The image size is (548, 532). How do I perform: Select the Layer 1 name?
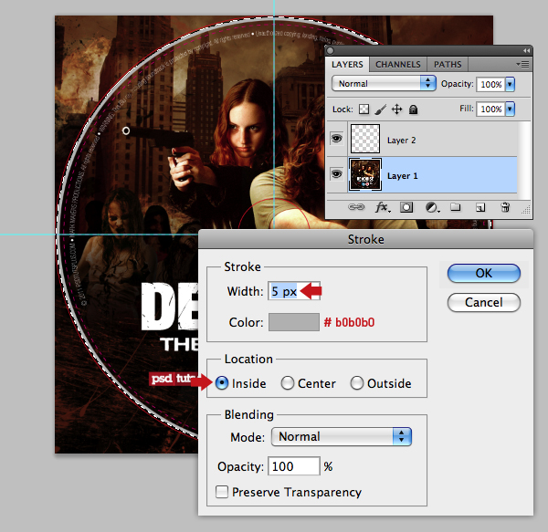point(402,176)
